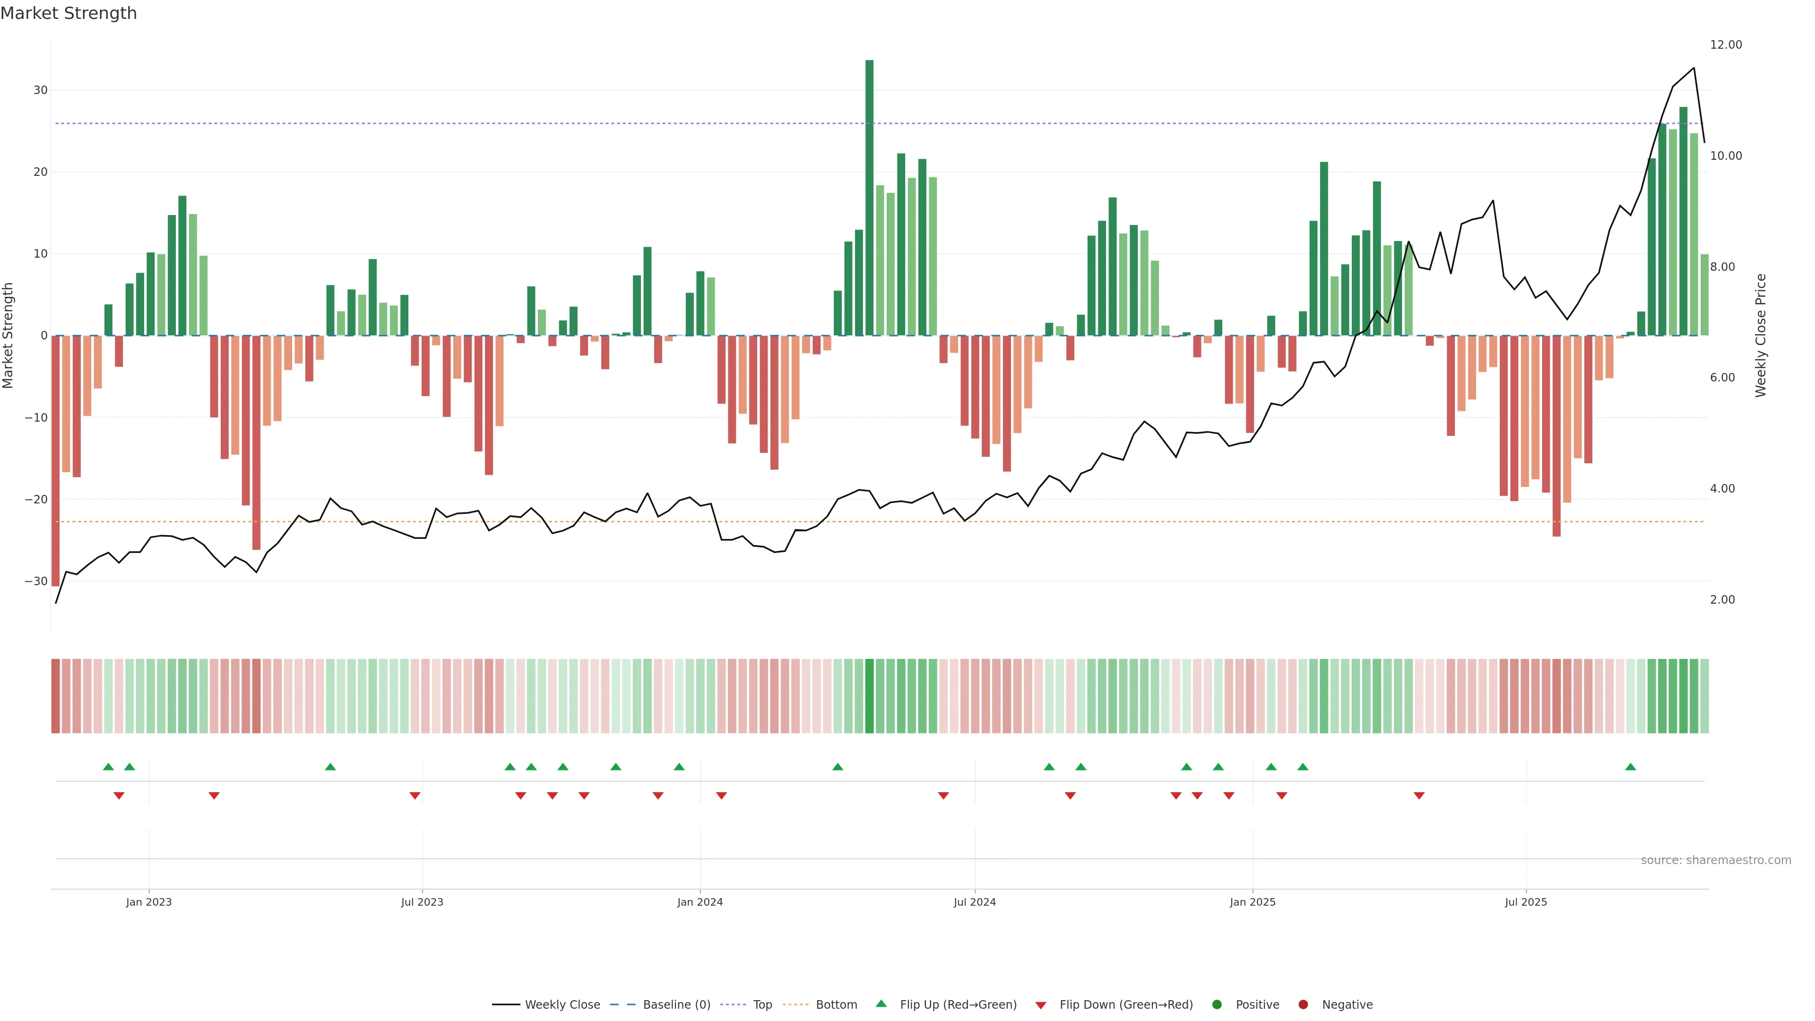1815x1021 pixels.
Task: Click the red Negative circle legend icon
Action: (x=1303, y=1005)
